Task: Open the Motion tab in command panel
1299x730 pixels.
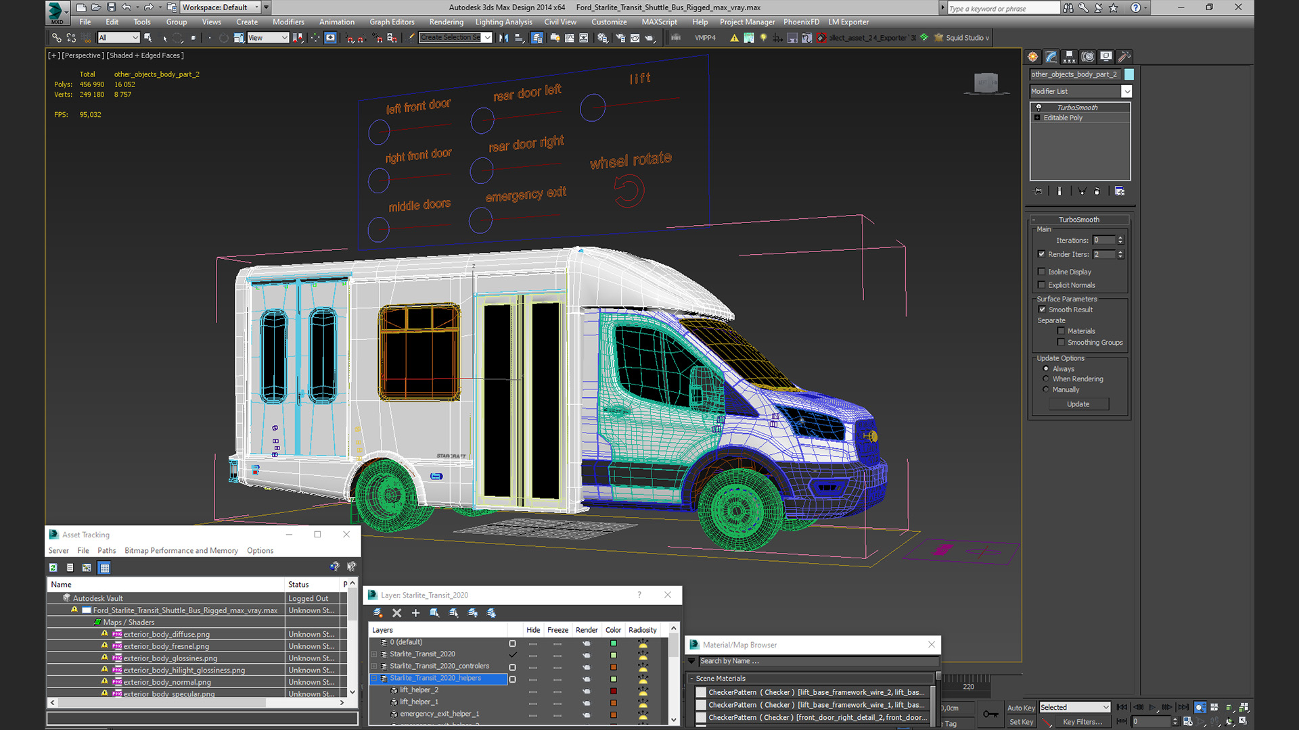Action: pyautogui.click(x=1087, y=57)
